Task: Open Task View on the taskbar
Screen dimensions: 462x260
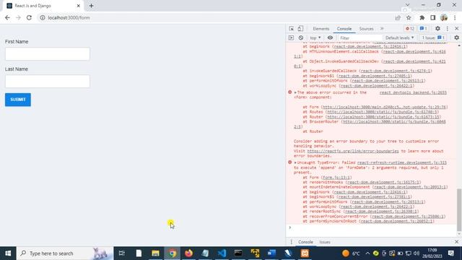Action: [122, 253]
